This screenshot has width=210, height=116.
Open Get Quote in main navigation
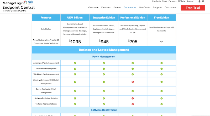(x=145, y=8)
